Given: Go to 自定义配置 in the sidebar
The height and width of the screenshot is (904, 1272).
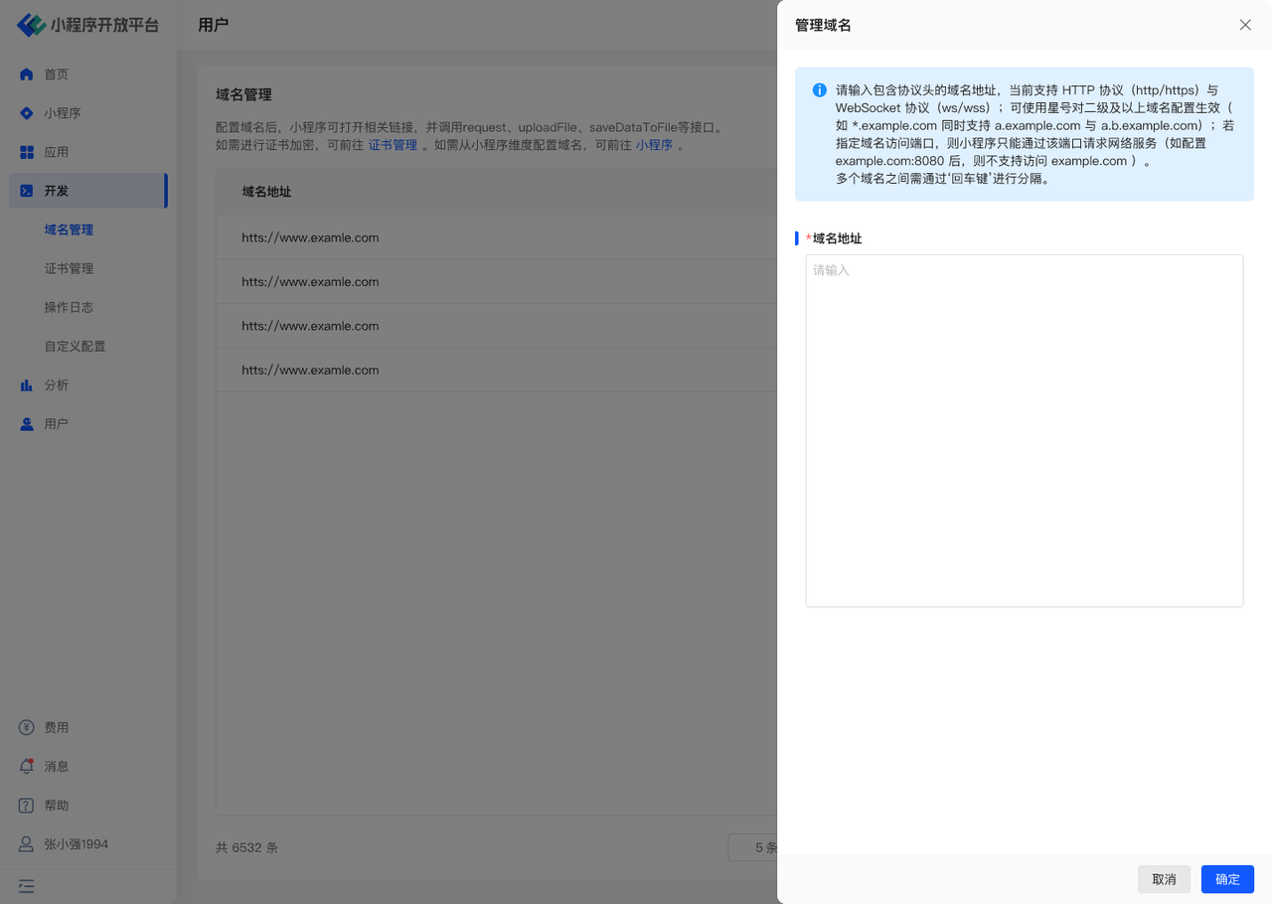Looking at the screenshot, I should coord(75,347).
